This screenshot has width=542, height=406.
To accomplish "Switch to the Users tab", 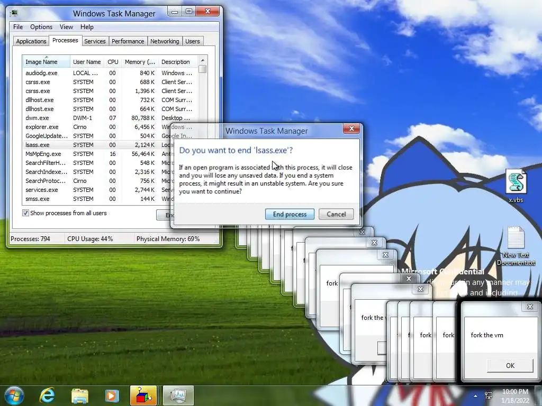I will pyautogui.click(x=193, y=41).
